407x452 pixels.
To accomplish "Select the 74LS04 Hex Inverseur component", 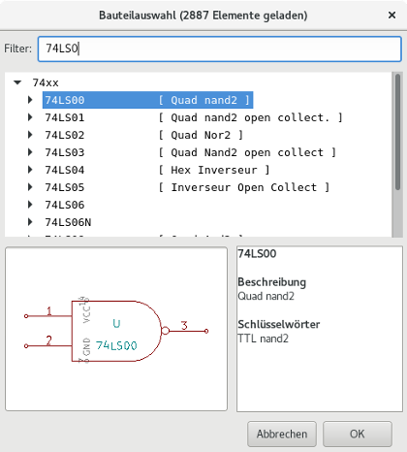I will [157, 170].
